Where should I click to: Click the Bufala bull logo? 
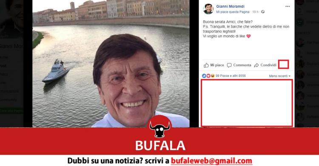point(159,127)
